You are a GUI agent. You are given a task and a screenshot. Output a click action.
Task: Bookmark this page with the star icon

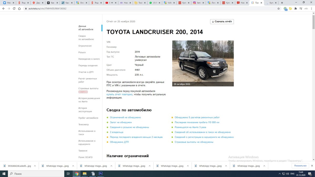[x=279, y=8]
